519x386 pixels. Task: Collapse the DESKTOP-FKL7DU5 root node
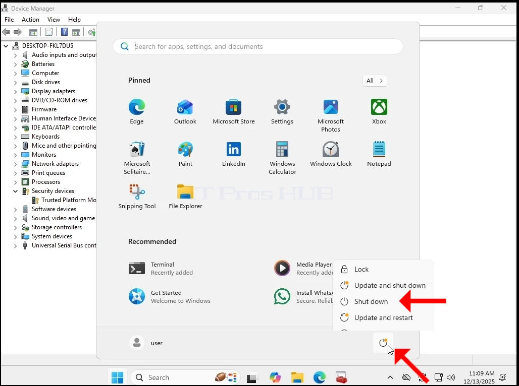pos(6,46)
